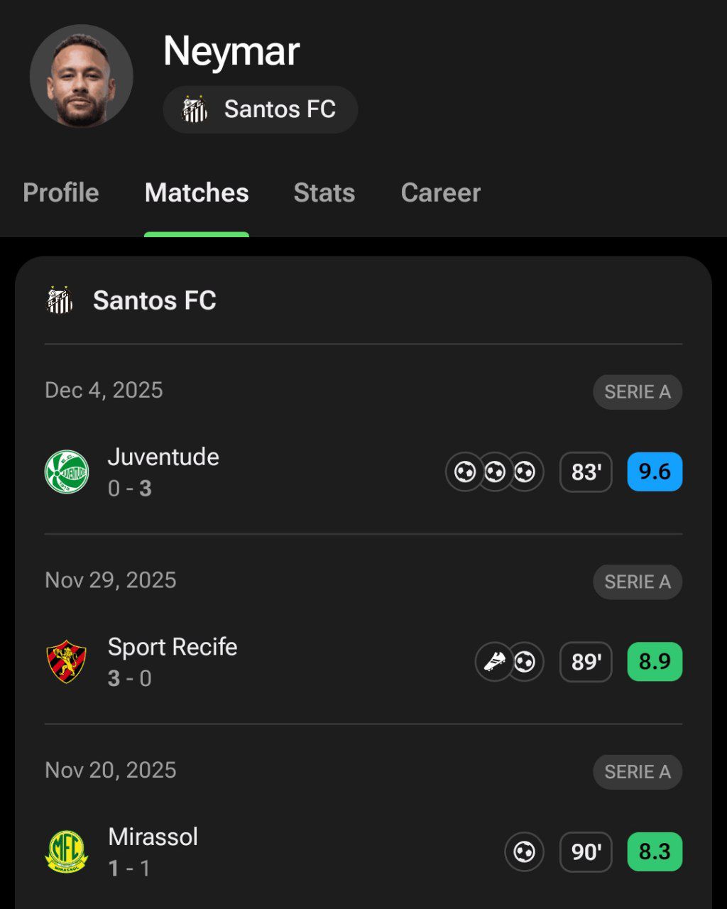The width and height of the screenshot is (727, 909).
Task: Tap the goal ball icon for Sport Recife match
Action: pos(525,662)
